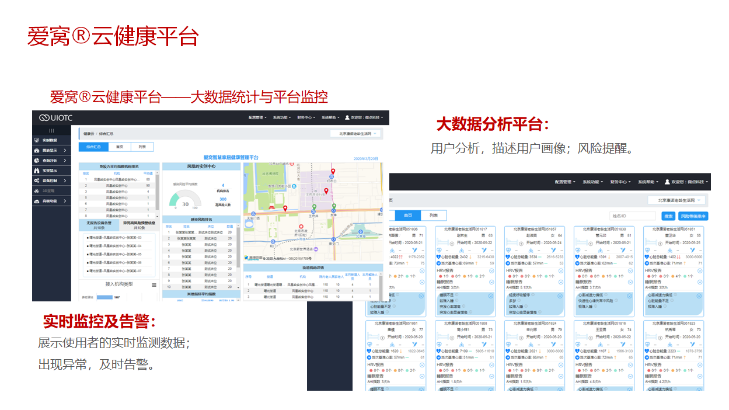The width and height of the screenshot is (729, 410).
Task: Open 系统功能 menu in right screenshot
Action: (x=593, y=182)
